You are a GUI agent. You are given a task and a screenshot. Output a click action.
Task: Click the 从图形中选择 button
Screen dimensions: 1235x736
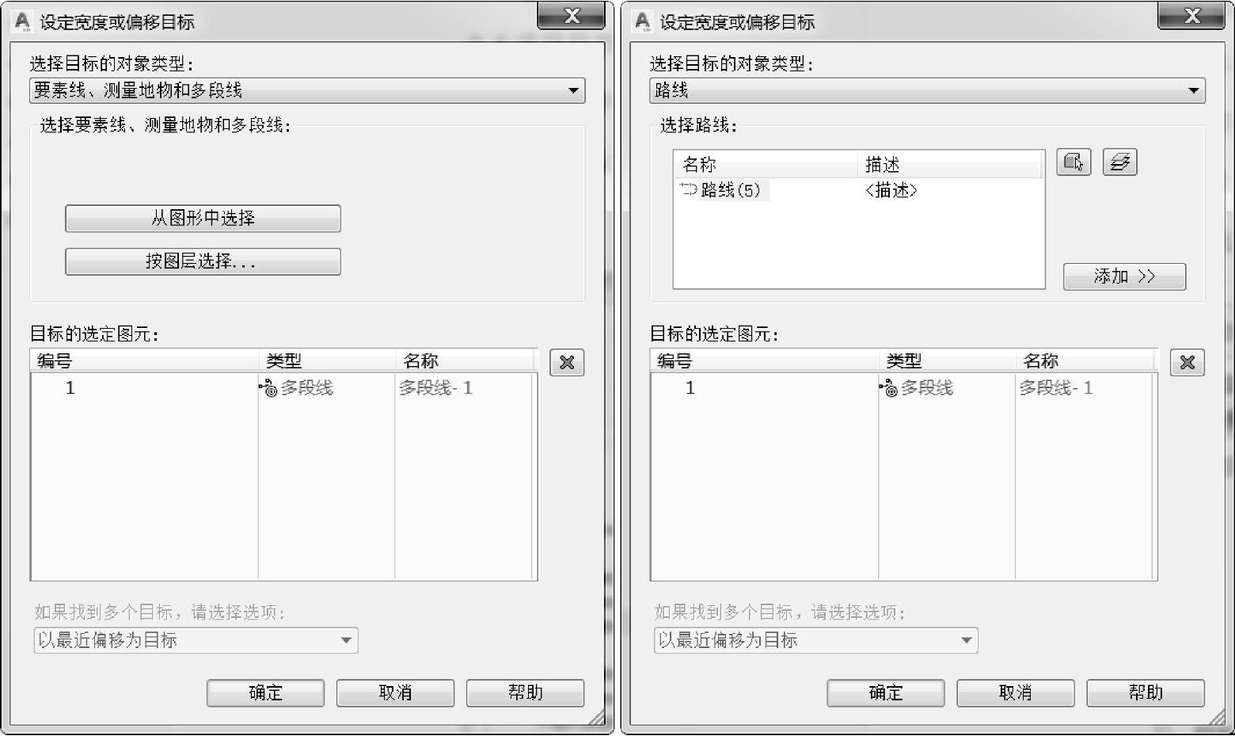tap(203, 219)
